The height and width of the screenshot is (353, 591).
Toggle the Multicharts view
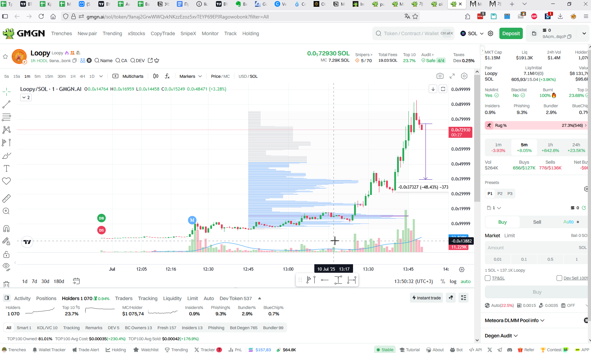click(x=128, y=76)
